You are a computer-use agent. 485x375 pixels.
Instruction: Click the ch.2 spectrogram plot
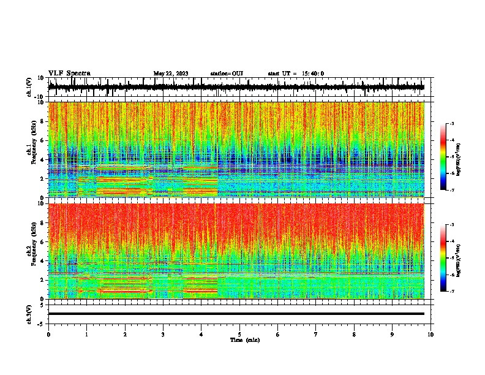(x=236, y=251)
